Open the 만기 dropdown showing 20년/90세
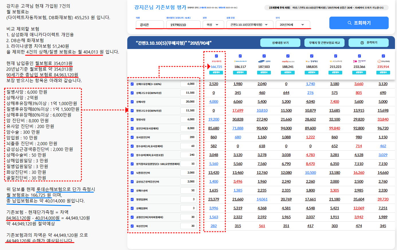The width and height of the screenshot is (397, 250). 293,25
